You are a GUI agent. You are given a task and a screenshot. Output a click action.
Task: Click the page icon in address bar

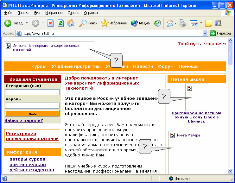(x=19, y=33)
